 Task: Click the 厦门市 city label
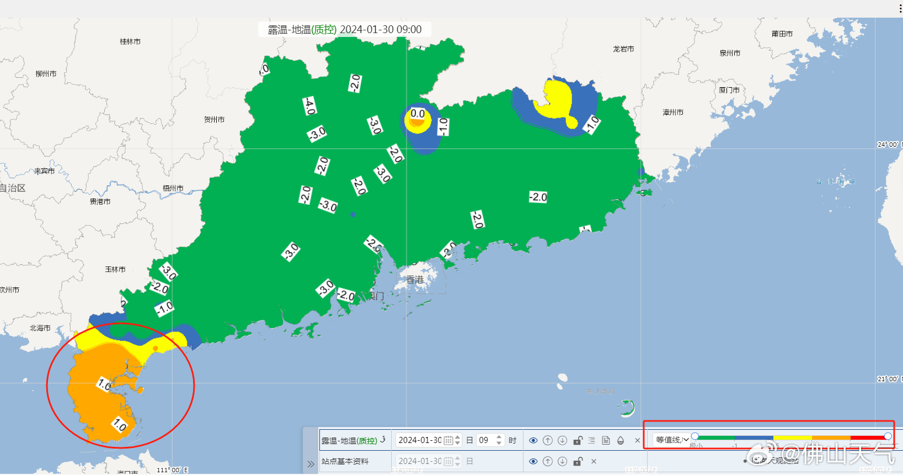pos(729,90)
